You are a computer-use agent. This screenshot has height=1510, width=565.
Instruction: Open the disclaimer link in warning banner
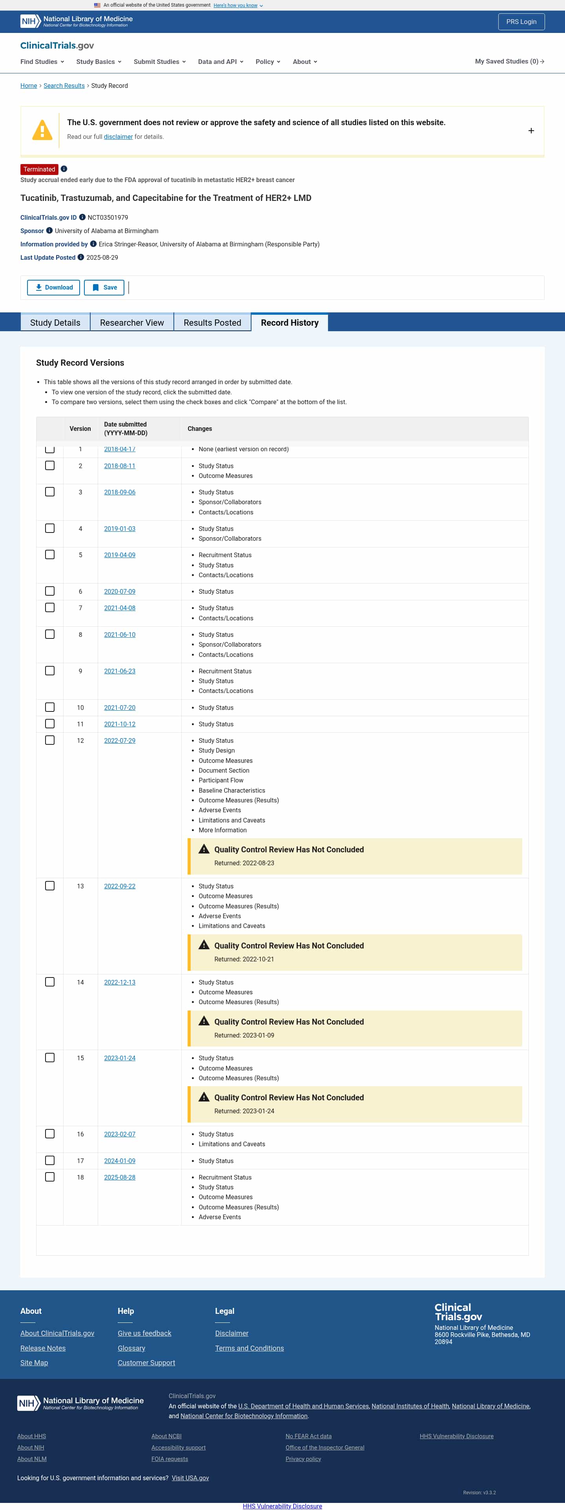click(118, 137)
